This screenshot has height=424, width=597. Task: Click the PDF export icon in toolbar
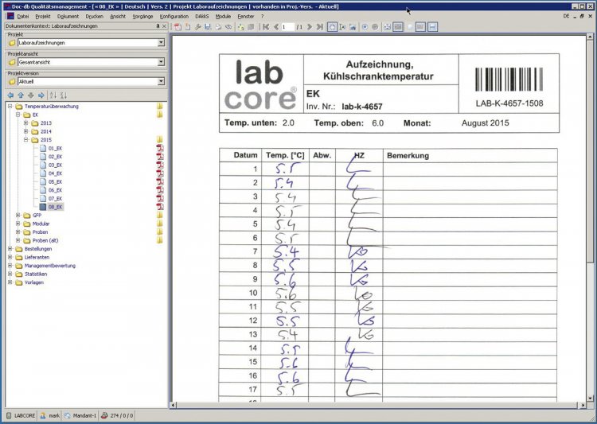click(x=178, y=26)
